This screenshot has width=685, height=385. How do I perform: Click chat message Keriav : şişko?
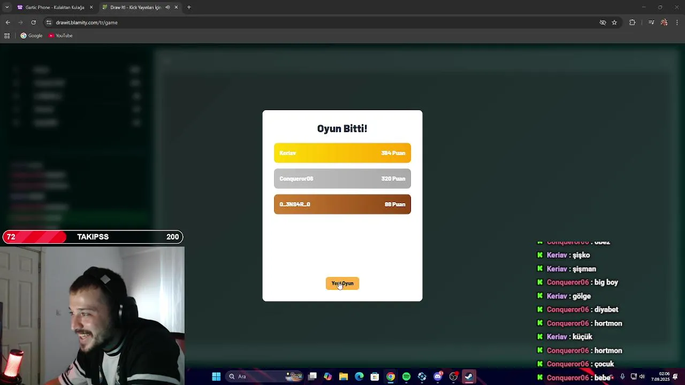click(563, 255)
